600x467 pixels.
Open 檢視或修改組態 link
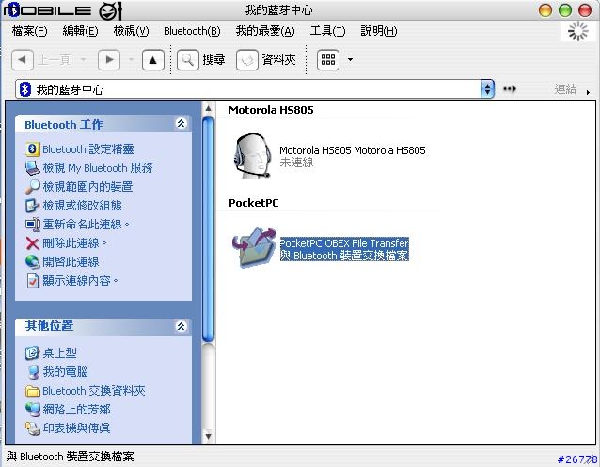pos(82,206)
